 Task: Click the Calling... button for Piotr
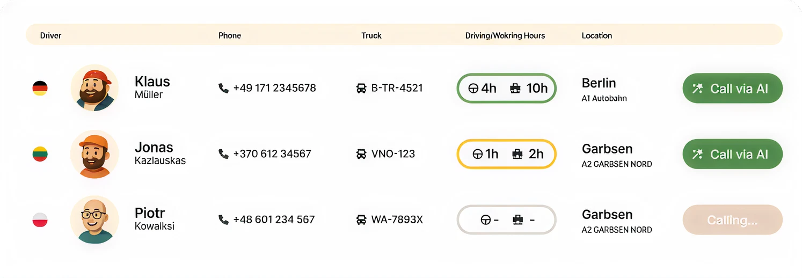coord(732,220)
